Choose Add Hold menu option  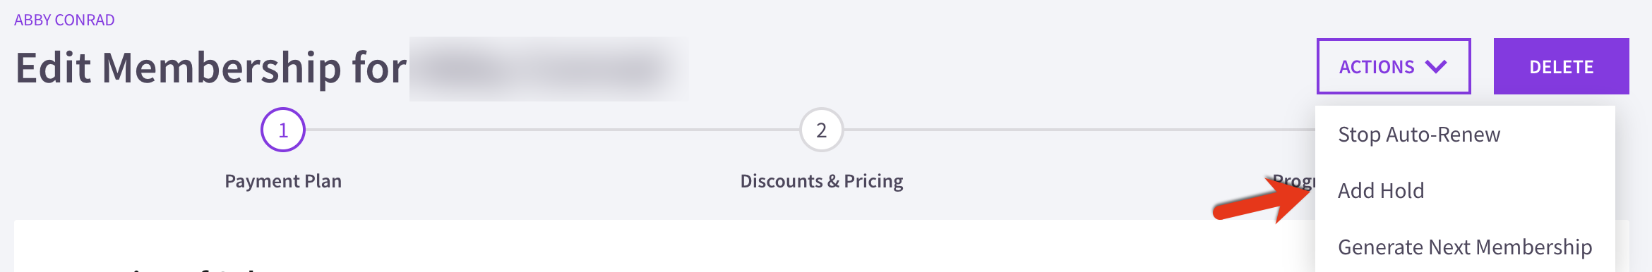pyautogui.click(x=1381, y=190)
